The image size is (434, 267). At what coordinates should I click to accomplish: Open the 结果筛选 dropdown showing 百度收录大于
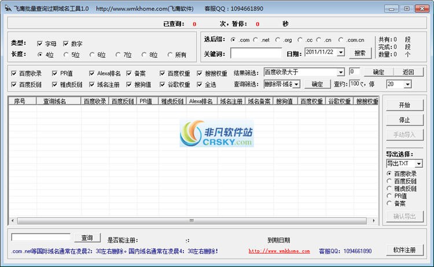pyautogui.click(x=341, y=72)
